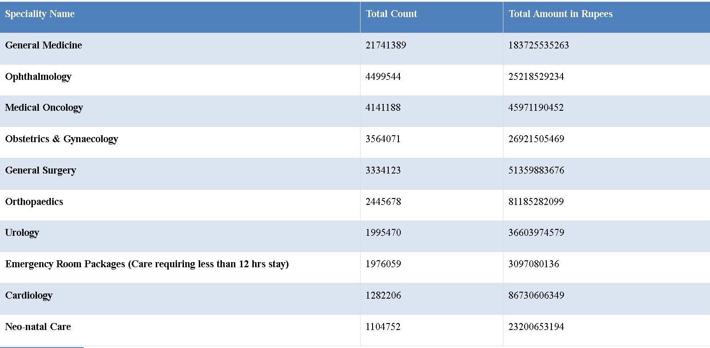Image resolution: width=710 pixels, height=348 pixels.
Task: Click the Medical Oncology speciality name
Action: coord(44,108)
